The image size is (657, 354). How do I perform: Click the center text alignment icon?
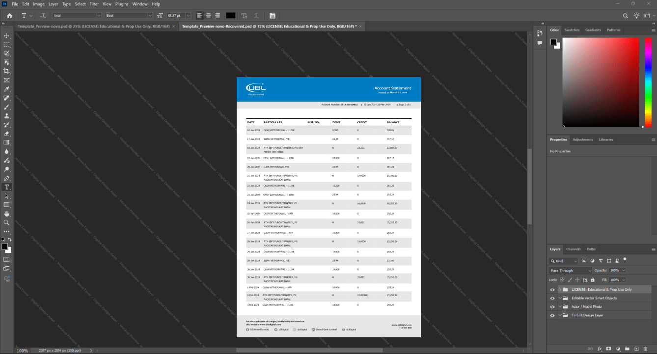pos(208,16)
